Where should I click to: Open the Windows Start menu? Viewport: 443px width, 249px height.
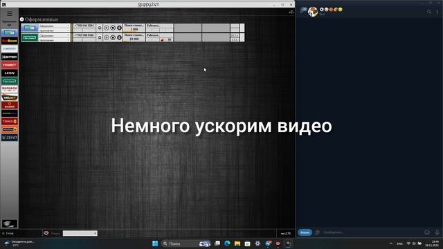pyautogui.click(x=155, y=243)
